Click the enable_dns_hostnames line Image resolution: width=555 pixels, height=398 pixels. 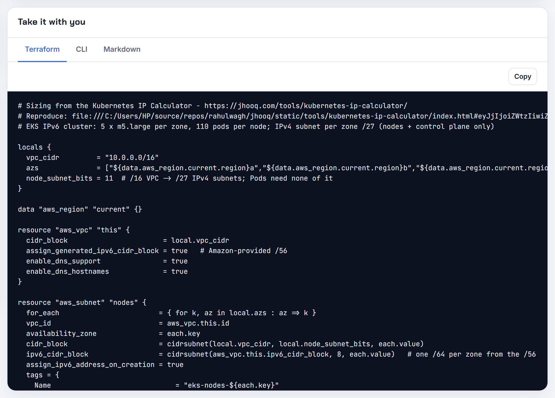click(x=107, y=271)
